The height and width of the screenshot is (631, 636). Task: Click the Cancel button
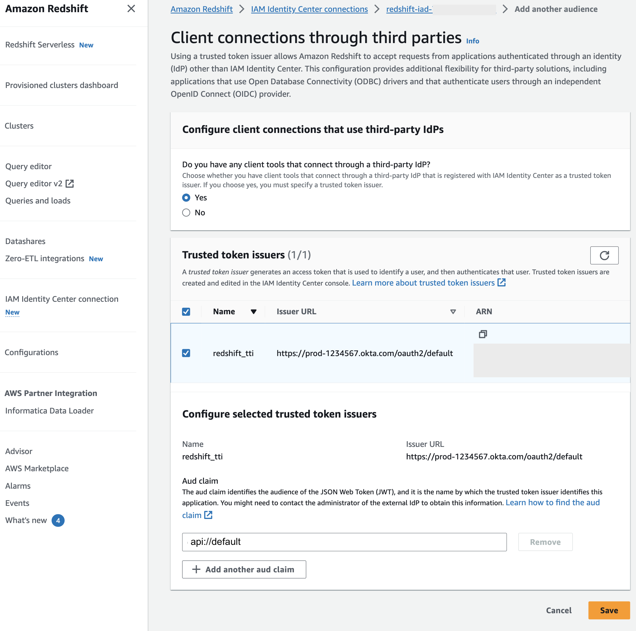point(558,610)
